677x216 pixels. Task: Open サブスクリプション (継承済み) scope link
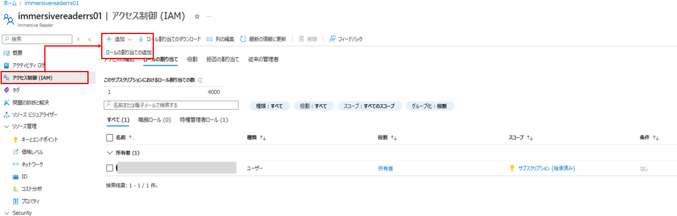(x=546, y=168)
